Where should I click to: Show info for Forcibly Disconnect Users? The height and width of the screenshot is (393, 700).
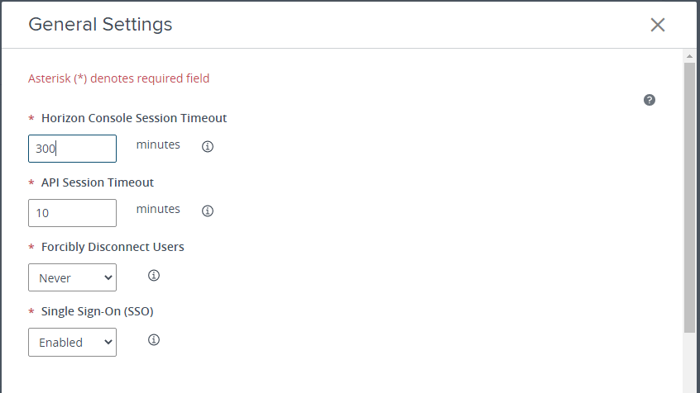[x=153, y=275]
